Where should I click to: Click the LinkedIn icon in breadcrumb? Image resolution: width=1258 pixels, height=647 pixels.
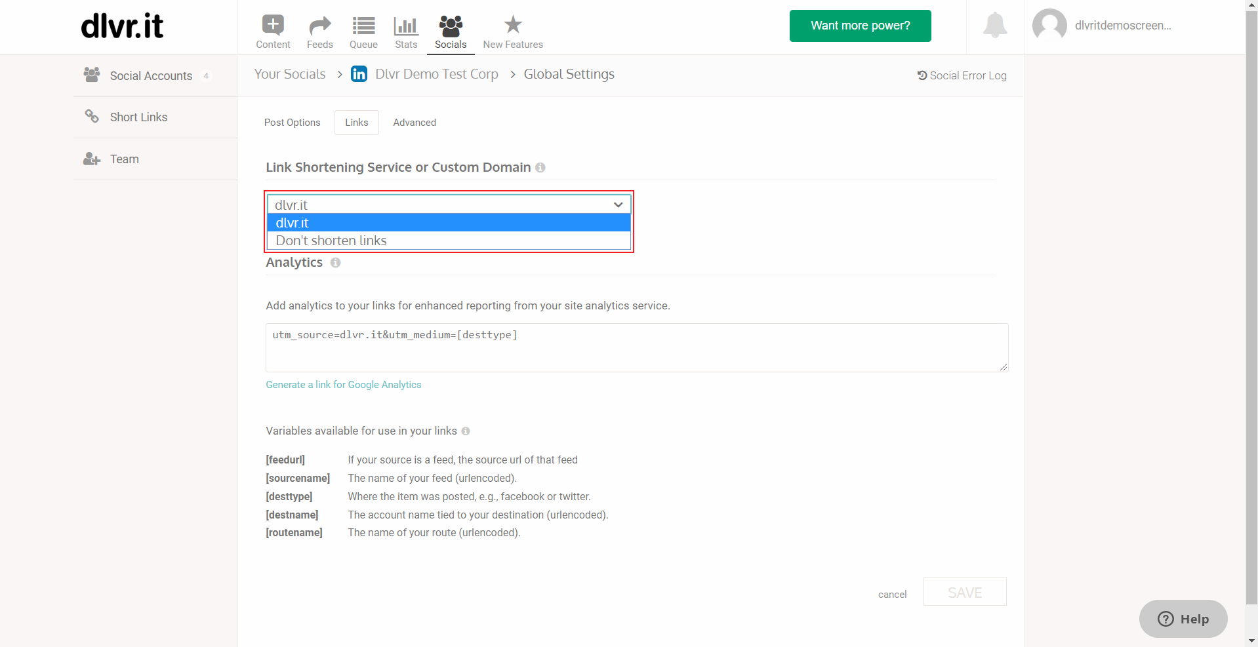pos(359,74)
